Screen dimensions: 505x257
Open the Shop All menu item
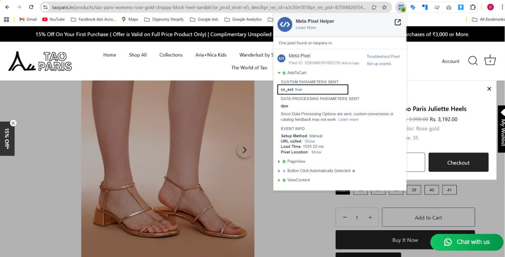coord(138,55)
